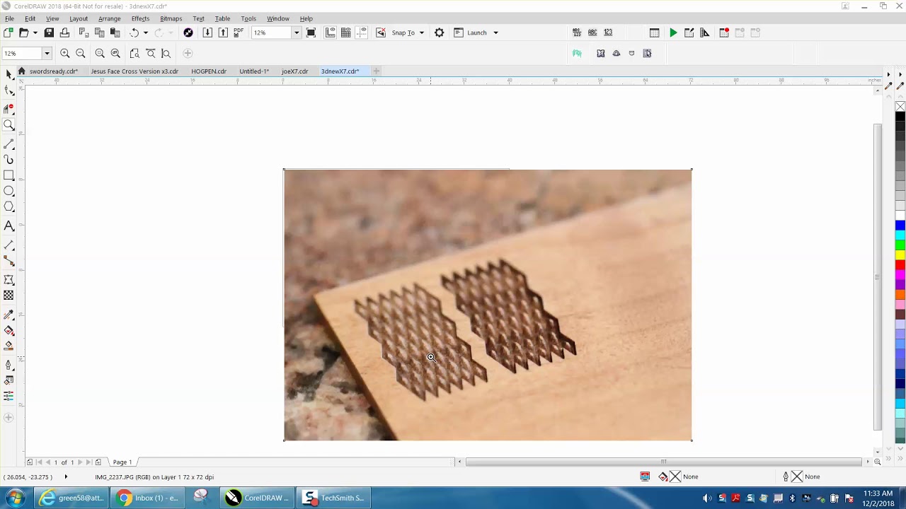
Task: Pick the Color Eyedropper tool
Action: [x=8, y=315]
